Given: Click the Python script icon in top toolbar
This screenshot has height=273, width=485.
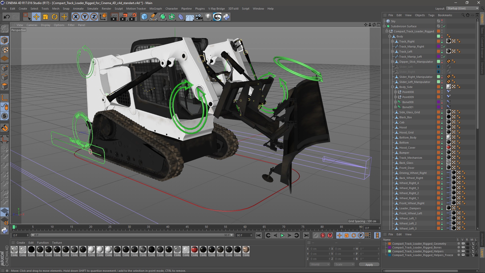Looking at the screenshot, I should [x=227, y=17].
